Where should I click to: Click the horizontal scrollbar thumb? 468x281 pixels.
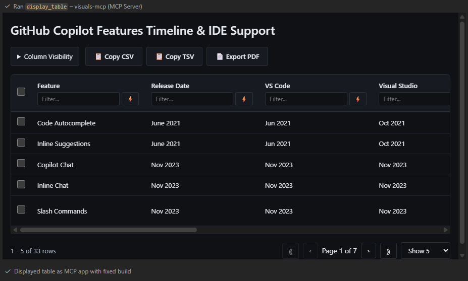(109, 230)
